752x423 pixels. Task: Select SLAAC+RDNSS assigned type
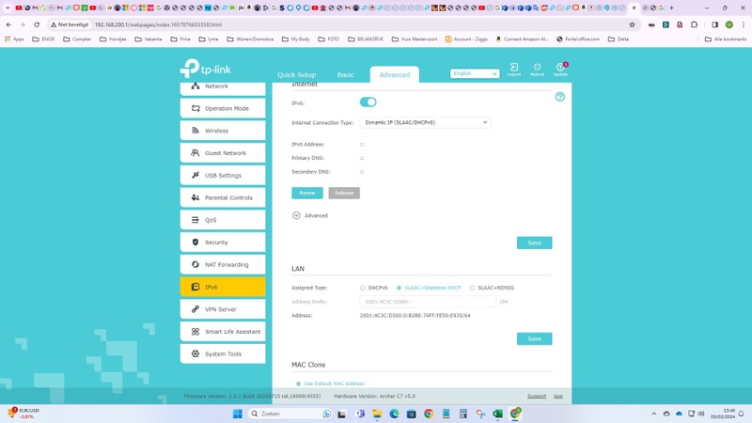[472, 288]
